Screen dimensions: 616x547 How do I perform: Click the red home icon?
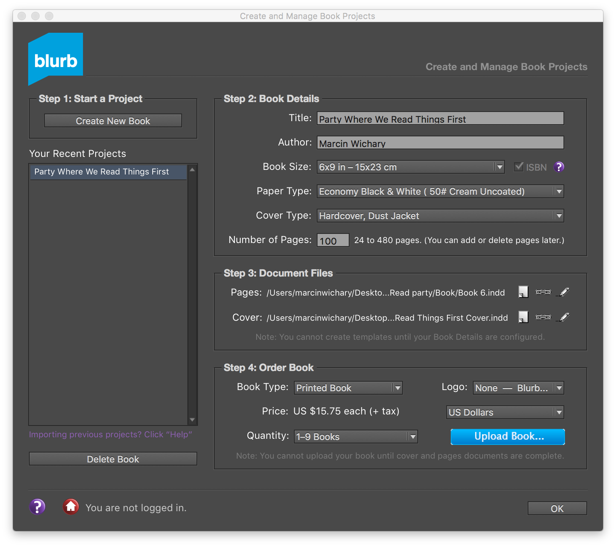point(71,507)
